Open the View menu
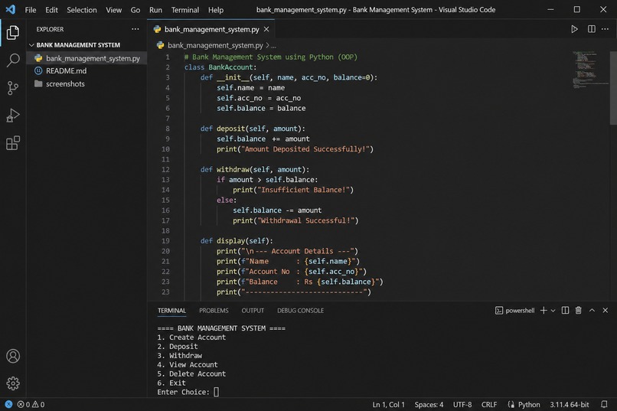617x411 pixels. pos(114,10)
